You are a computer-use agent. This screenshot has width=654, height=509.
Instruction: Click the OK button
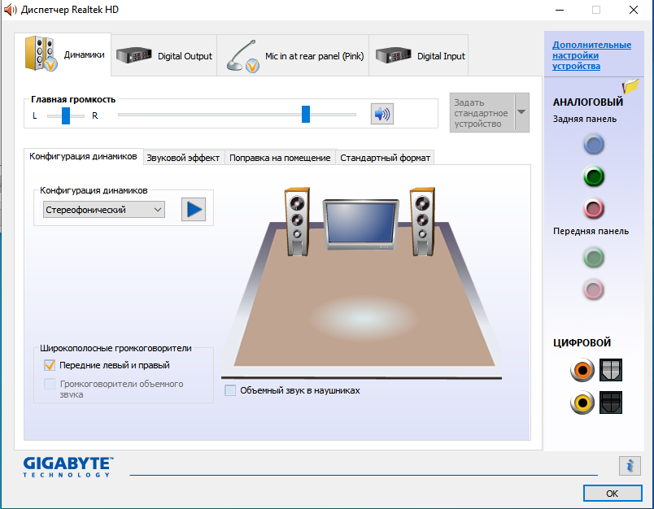pos(613,494)
